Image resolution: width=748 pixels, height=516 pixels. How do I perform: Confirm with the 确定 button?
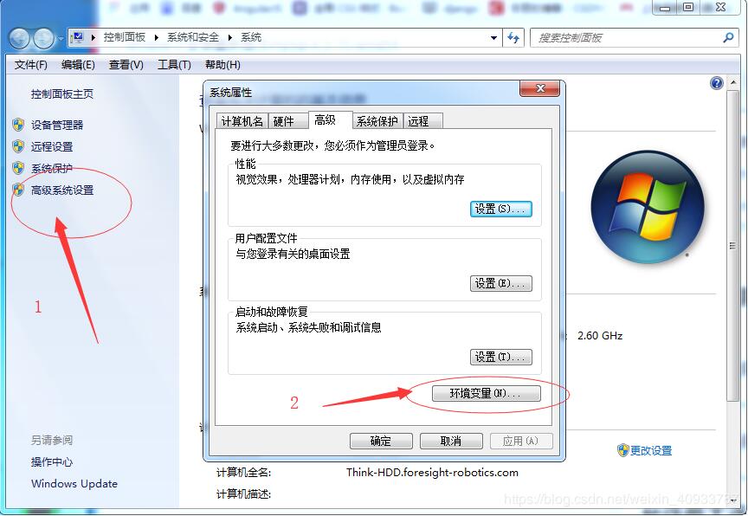tap(381, 442)
